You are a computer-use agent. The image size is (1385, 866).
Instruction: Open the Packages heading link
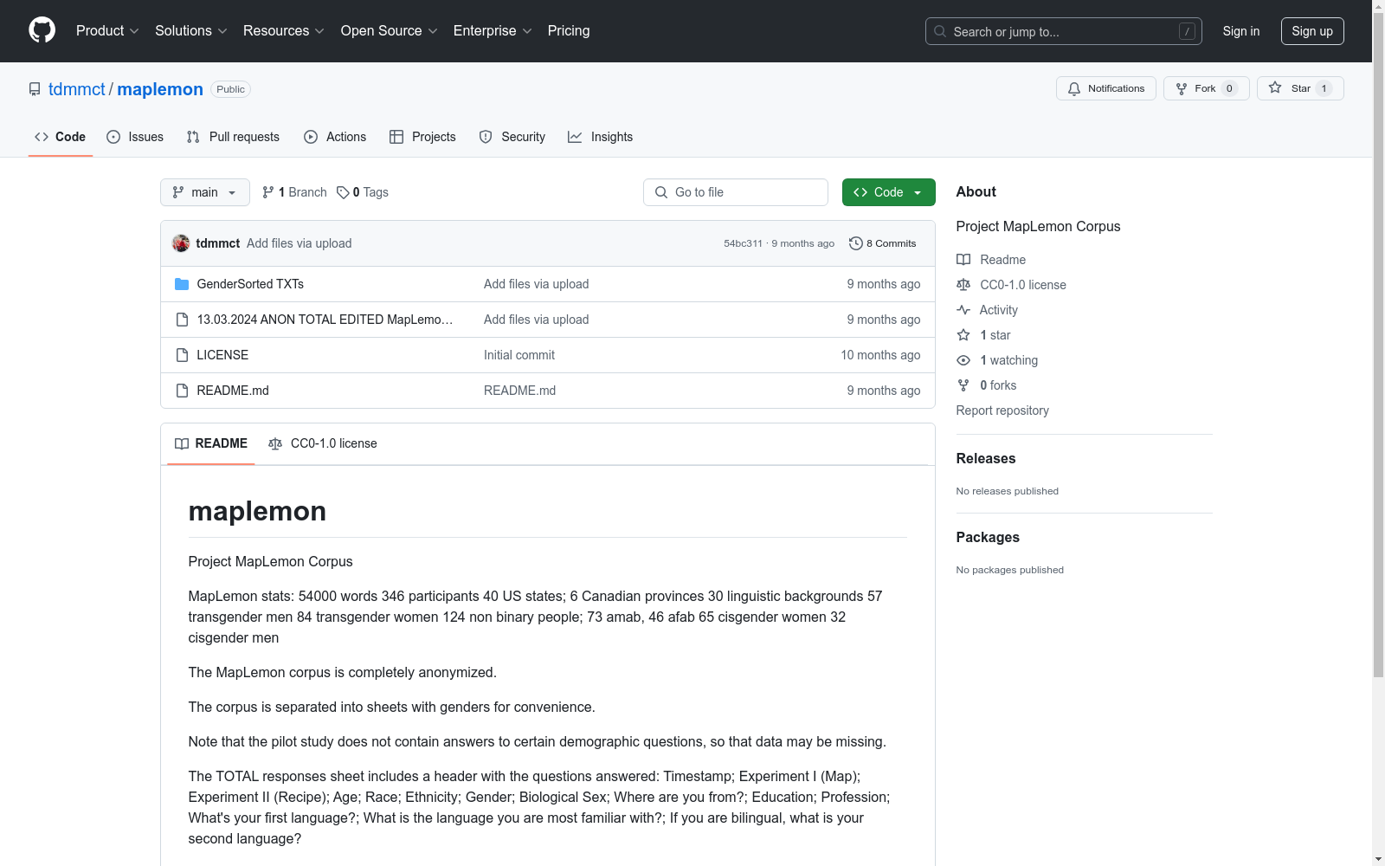tap(988, 538)
